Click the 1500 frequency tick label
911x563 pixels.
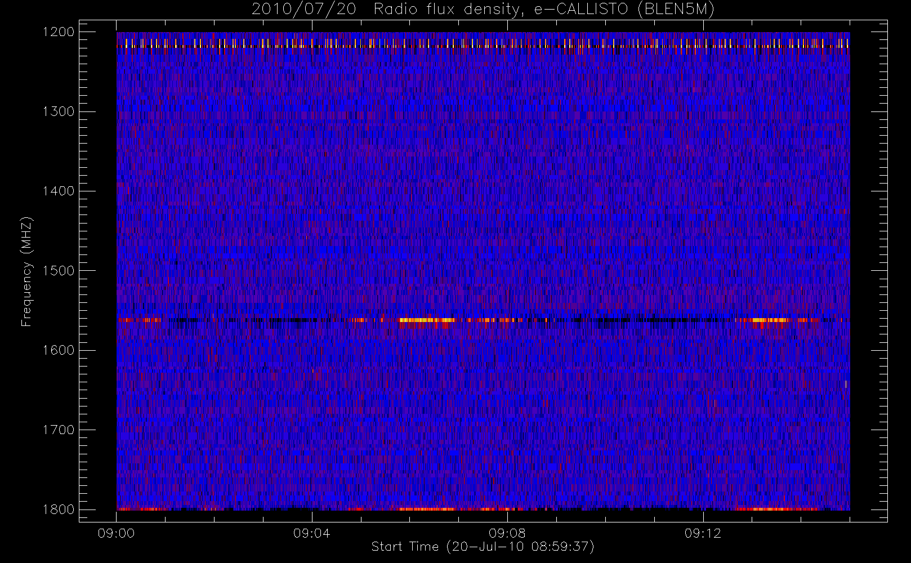coord(59,271)
